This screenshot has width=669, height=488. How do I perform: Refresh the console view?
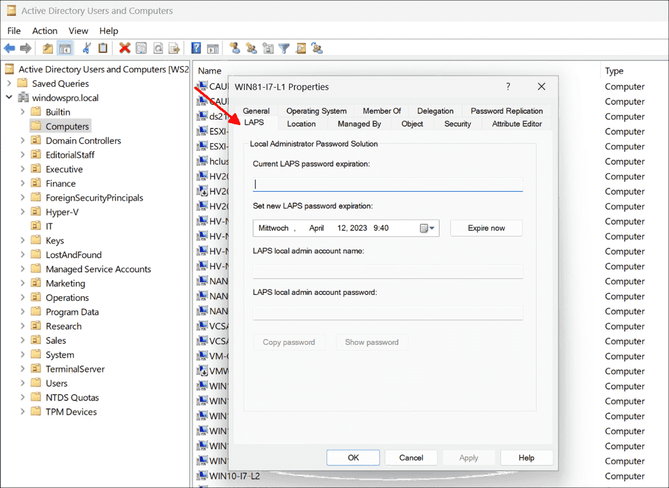158,47
